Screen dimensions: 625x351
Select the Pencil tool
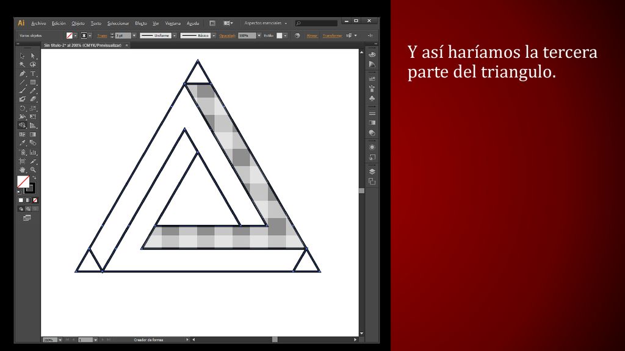tap(33, 91)
